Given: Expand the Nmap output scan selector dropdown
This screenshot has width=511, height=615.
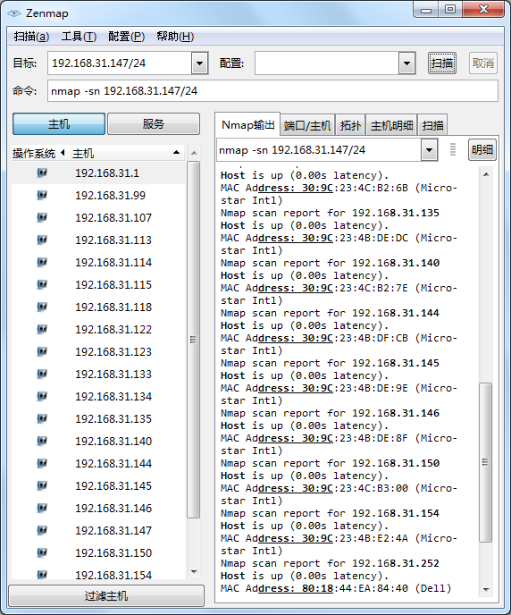Looking at the screenshot, I should [429, 150].
